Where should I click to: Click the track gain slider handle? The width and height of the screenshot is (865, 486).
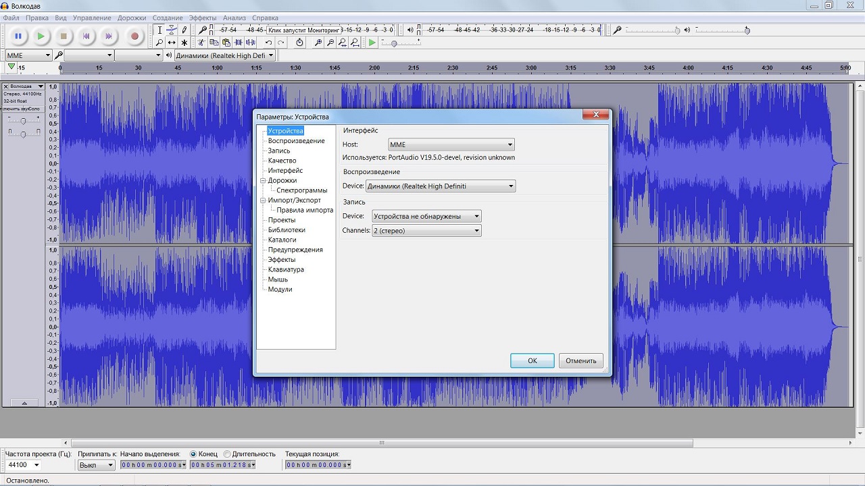tap(24, 121)
